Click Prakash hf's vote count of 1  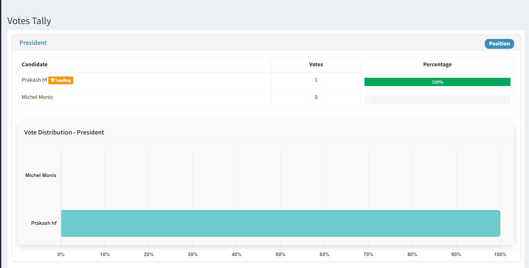coord(316,80)
